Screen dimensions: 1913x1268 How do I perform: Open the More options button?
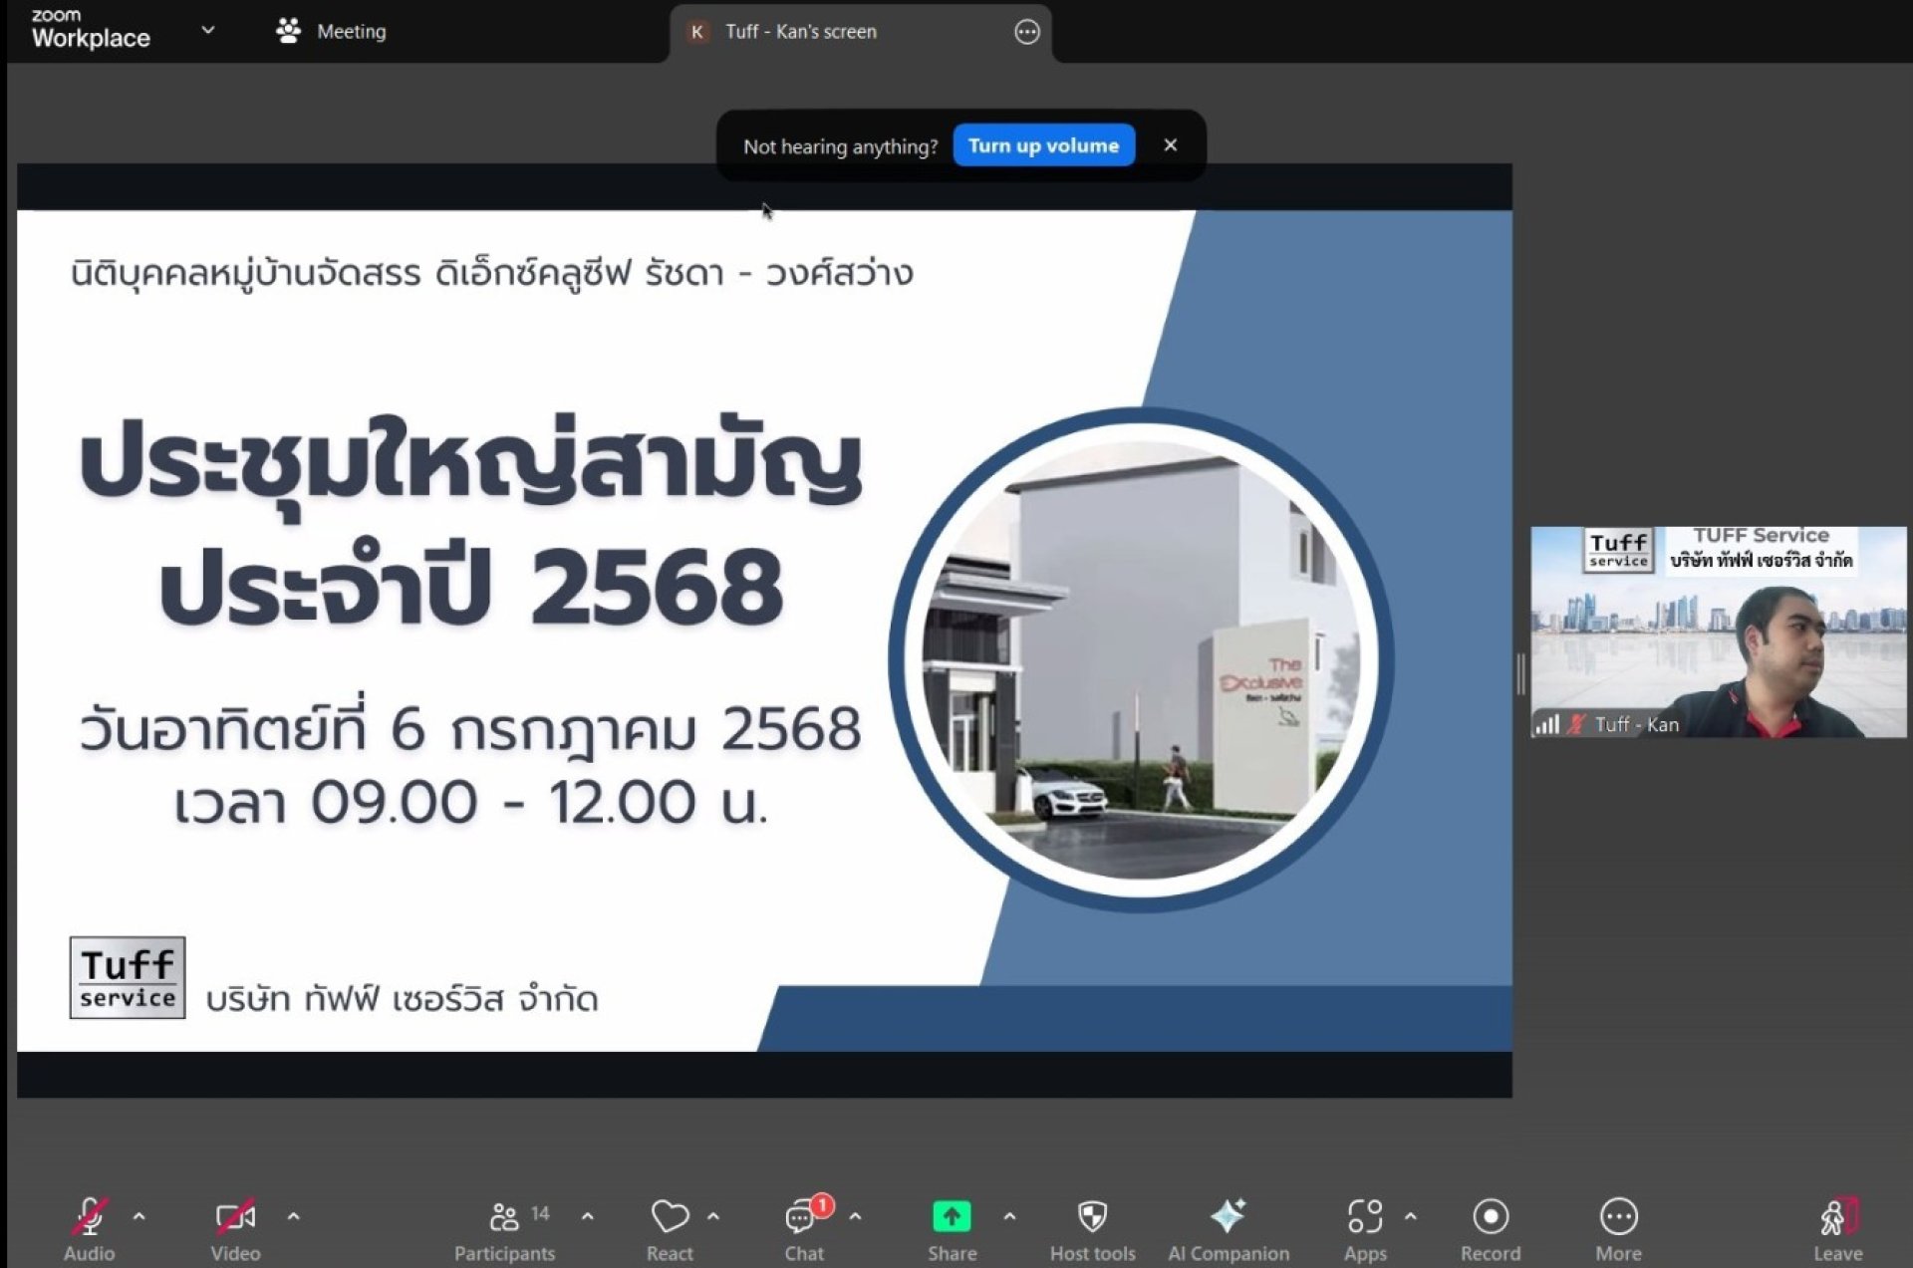coord(1618,1216)
